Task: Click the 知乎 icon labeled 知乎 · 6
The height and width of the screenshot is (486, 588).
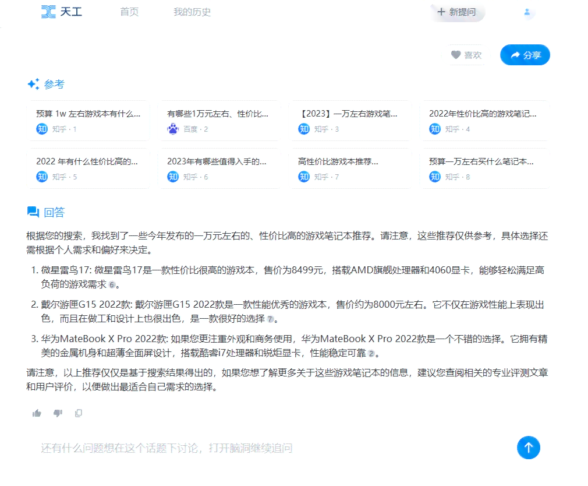Action: (x=173, y=177)
